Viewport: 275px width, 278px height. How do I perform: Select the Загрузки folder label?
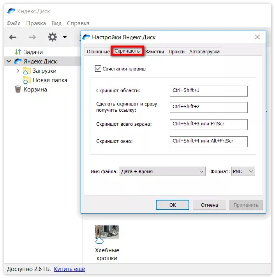tap(44, 71)
